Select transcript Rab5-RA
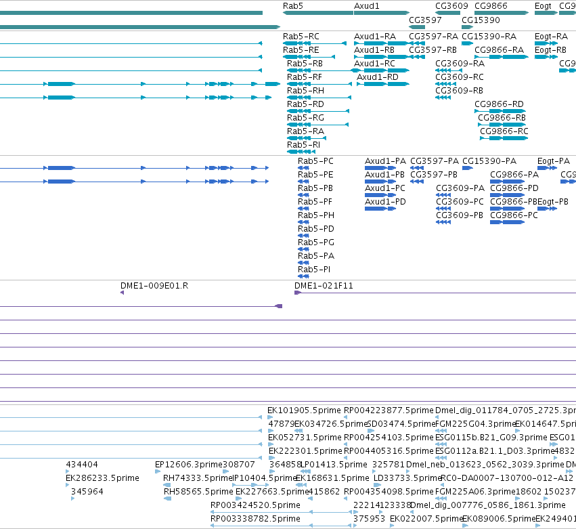576x529 pixels. click(305, 132)
